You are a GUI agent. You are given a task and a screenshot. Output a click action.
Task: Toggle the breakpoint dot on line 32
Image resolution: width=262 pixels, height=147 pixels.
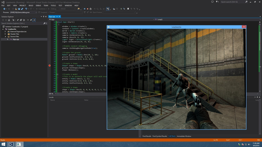[x=49, y=66]
